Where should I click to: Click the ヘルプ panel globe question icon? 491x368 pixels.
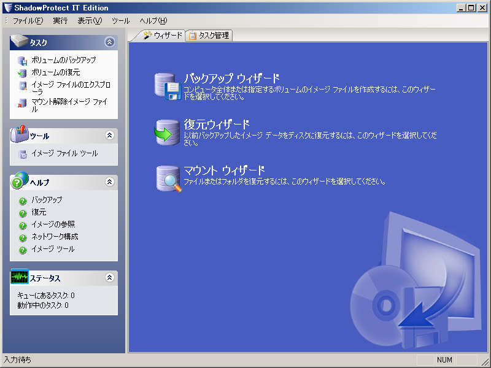[x=20, y=180]
